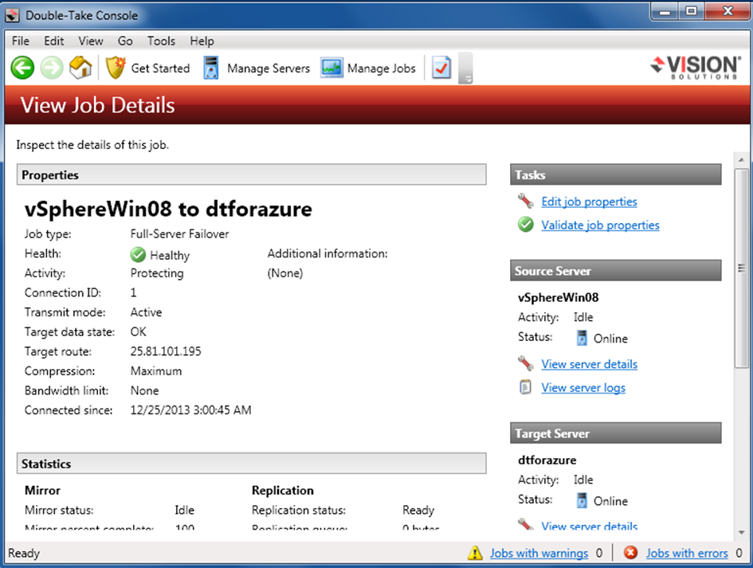Open the Validate job properties link

tap(600, 225)
